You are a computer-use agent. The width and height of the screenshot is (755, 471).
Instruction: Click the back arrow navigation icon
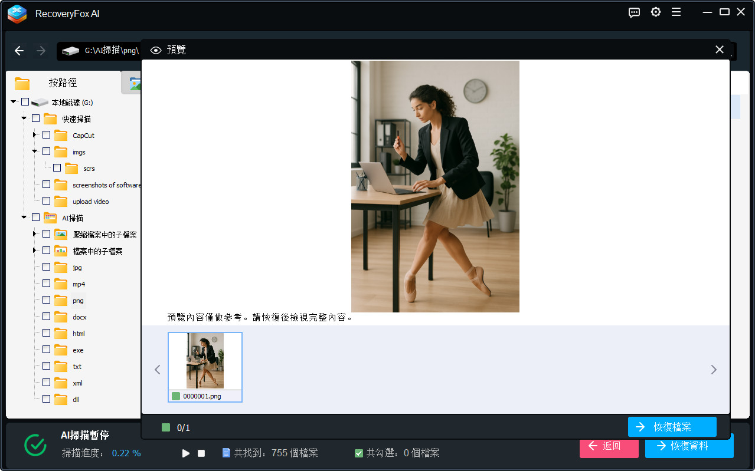click(x=19, y=51)
